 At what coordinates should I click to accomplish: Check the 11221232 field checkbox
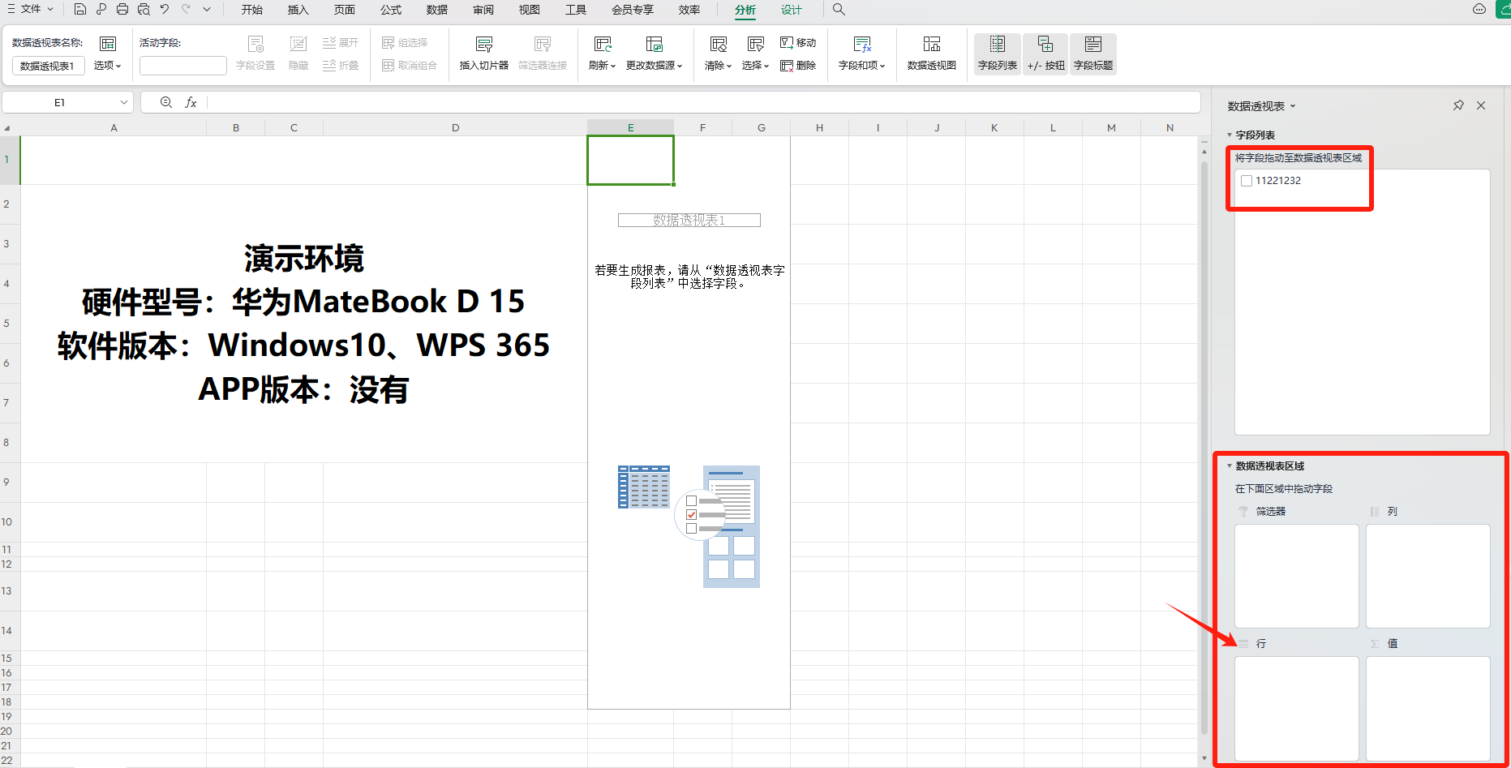1247,181
